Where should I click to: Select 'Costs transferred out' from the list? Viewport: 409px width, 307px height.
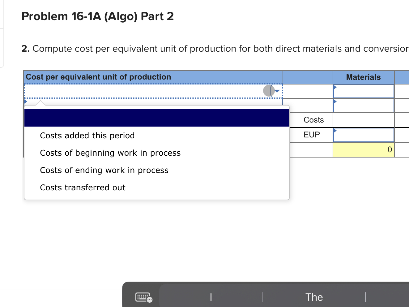pyautogui.click(x=83, y=187)
